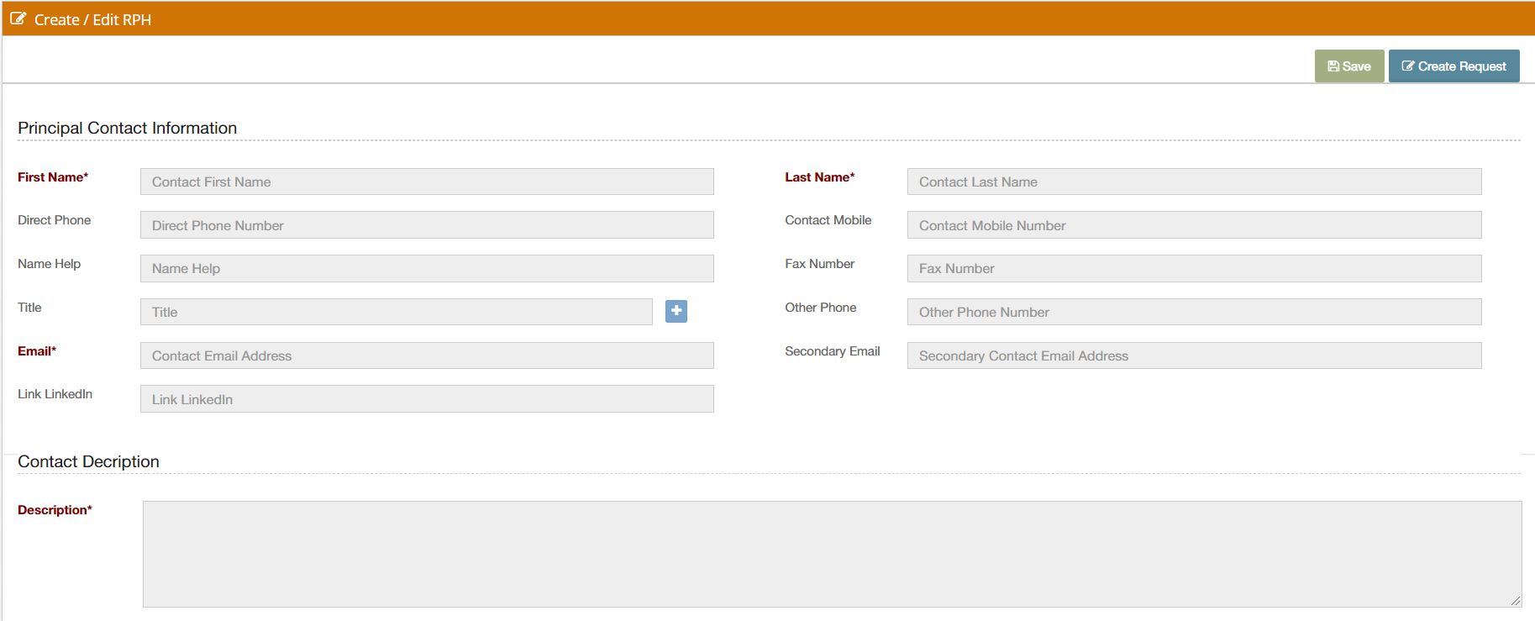The image size is (1535, 621).
Task: Click the Contact Decription section heading
Action: [88, 461]
